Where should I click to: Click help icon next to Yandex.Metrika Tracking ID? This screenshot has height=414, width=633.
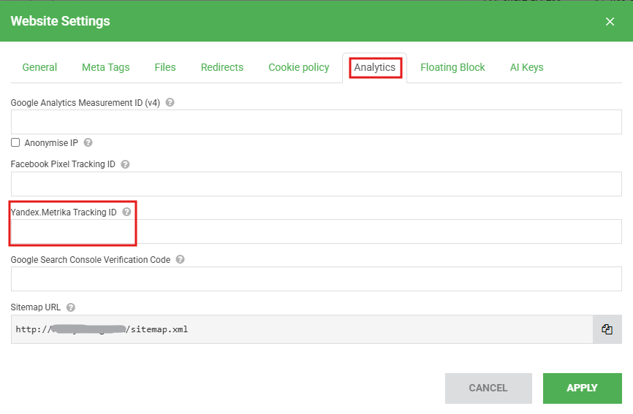point(126,212)
